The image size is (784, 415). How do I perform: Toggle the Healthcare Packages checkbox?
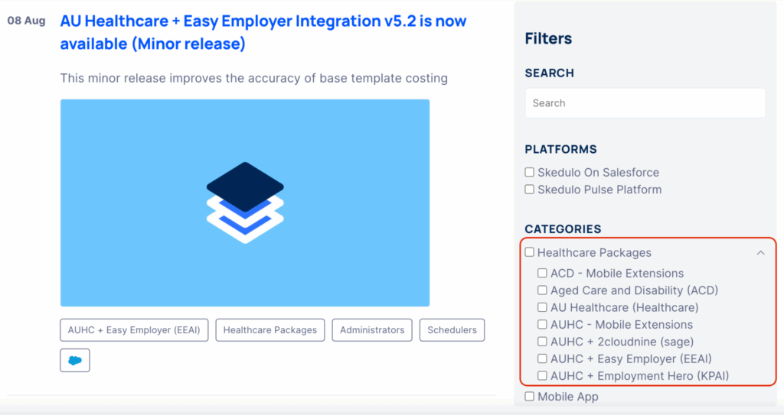(x=529, y=252)
